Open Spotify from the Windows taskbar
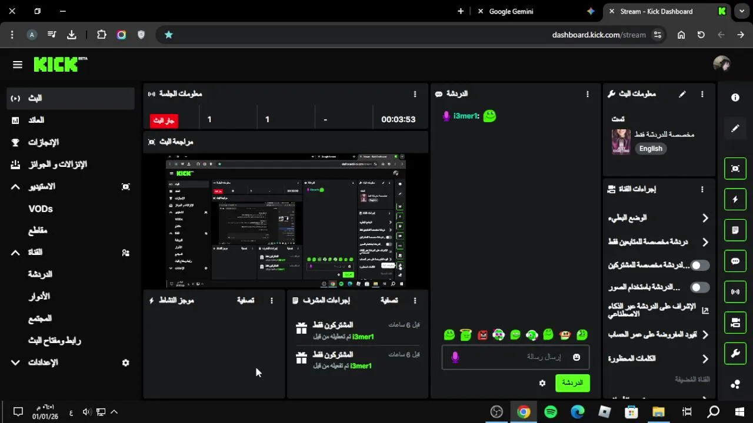The height and width of the screenshot is (423, 753). point(551,412)
